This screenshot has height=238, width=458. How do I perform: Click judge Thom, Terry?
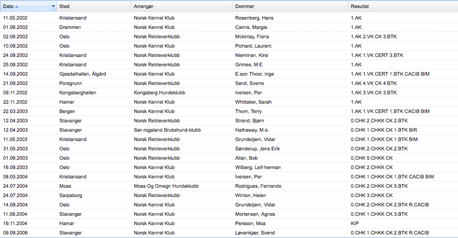[x=248, y=111]
